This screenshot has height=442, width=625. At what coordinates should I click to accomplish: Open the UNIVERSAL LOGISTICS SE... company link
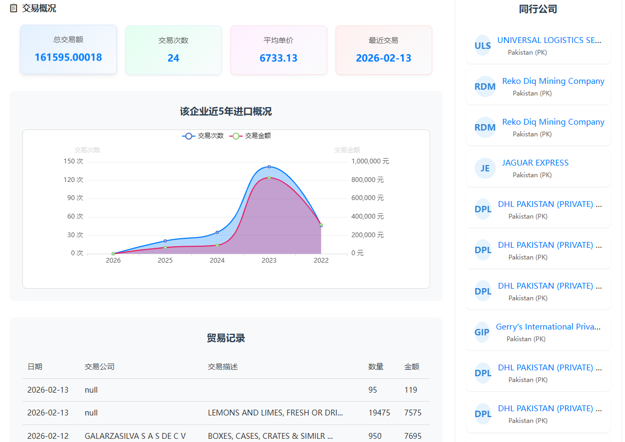tap(549, 40)
